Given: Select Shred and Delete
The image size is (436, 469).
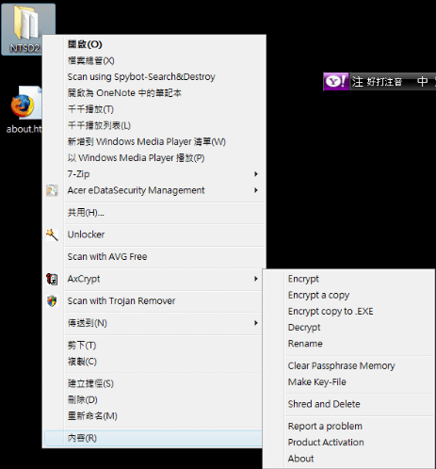Looking at the screenshot, I should 348,404.
